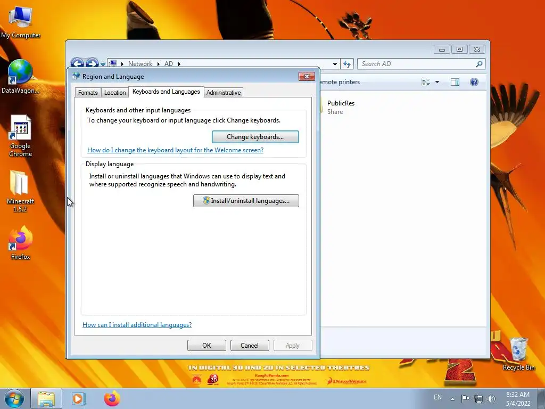Click Network in address breadcrumb
This screenshot has width=545, height=409.
(140, 64)
